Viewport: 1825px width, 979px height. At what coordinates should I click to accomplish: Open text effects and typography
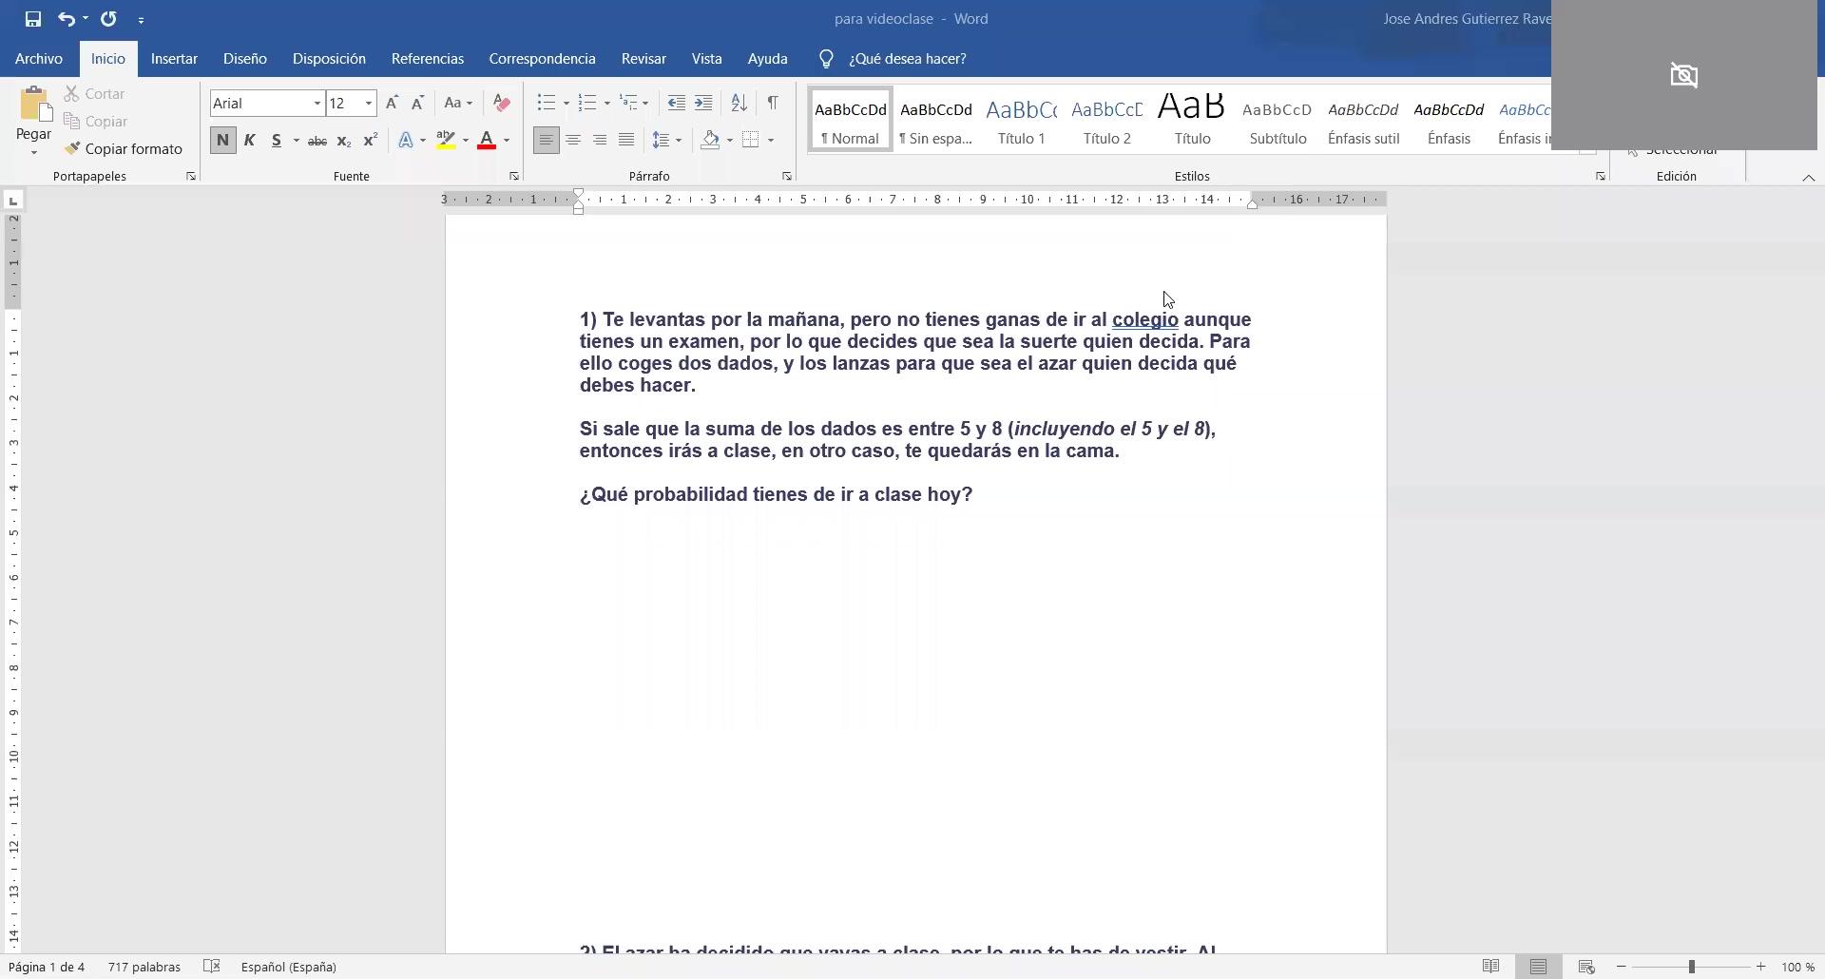pyautogui.click(x=406, y=141)
